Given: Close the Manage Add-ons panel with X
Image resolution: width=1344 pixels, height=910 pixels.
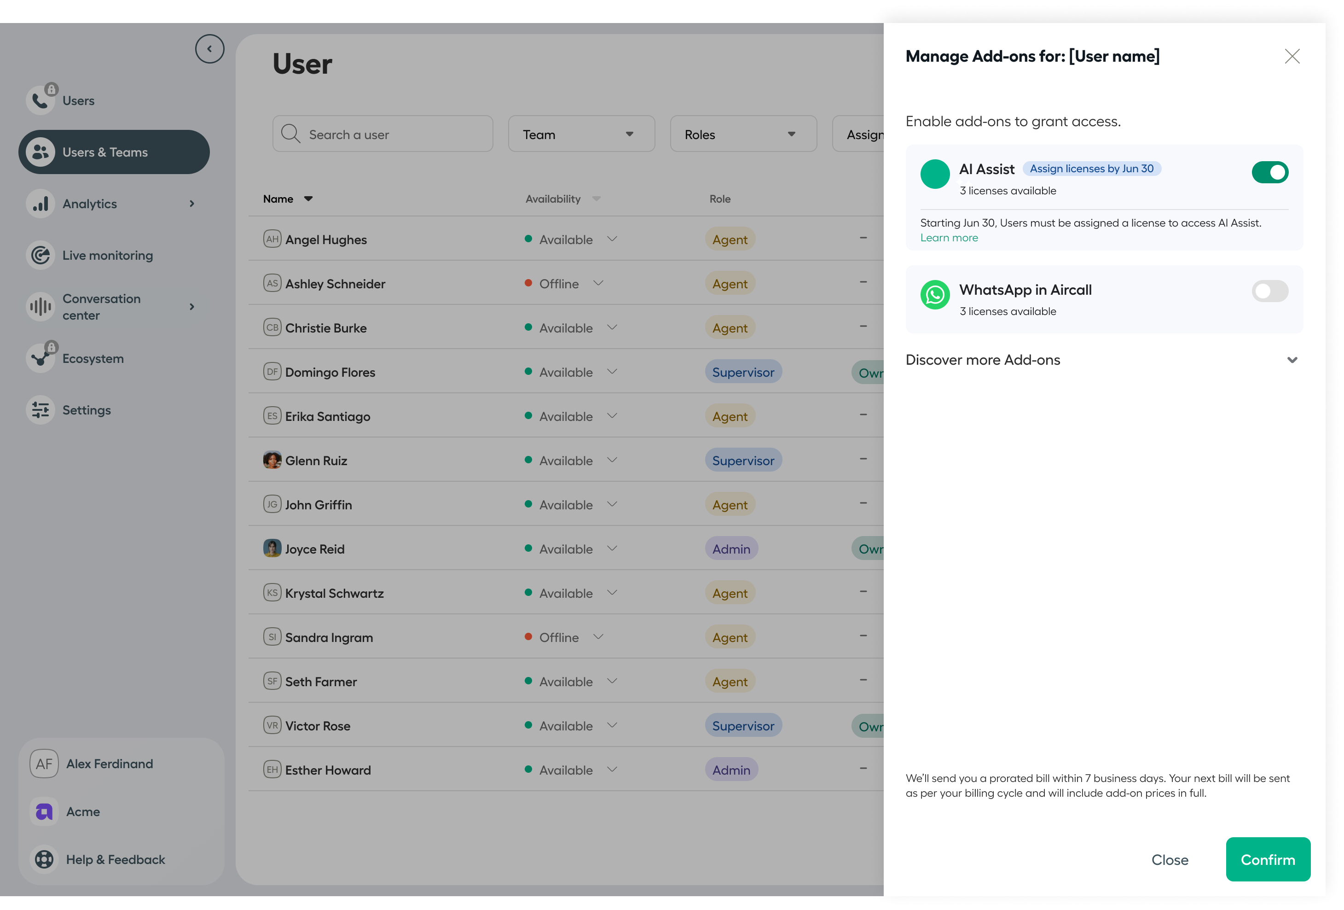Looking at the screenshot, I should point(1292,56).
